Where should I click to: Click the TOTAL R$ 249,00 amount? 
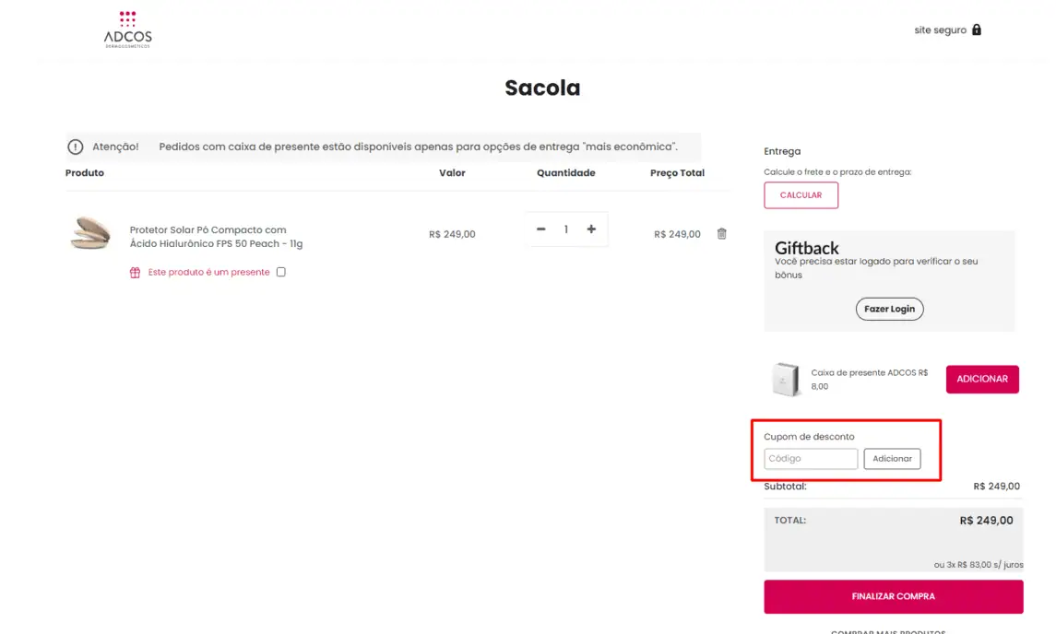click(x=986, y=521)
